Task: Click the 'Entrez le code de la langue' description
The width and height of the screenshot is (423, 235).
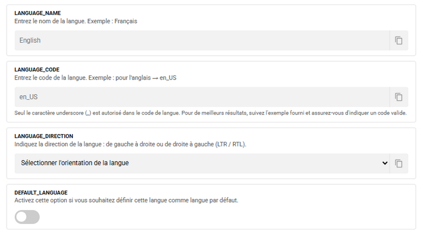Action: (95, 78)
